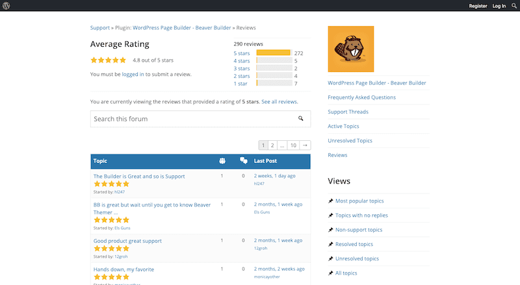Open WordPress Page Builder breadcrumb link
Viewport: 520px width, 285px height.
(182, 28)
